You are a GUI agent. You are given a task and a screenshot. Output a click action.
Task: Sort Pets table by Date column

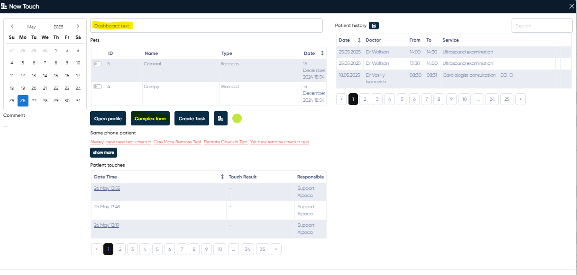coord(322,53)
